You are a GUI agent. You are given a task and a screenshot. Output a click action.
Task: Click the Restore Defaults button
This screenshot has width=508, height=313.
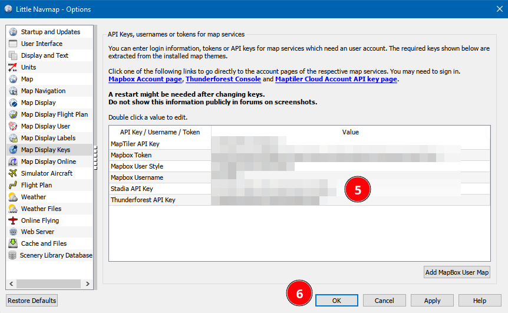coord(32,301)
